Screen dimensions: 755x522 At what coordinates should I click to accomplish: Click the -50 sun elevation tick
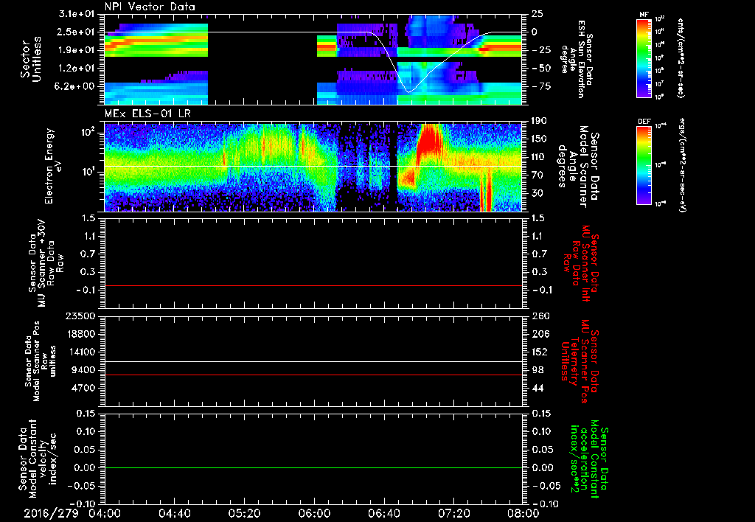tap(542, 68)
